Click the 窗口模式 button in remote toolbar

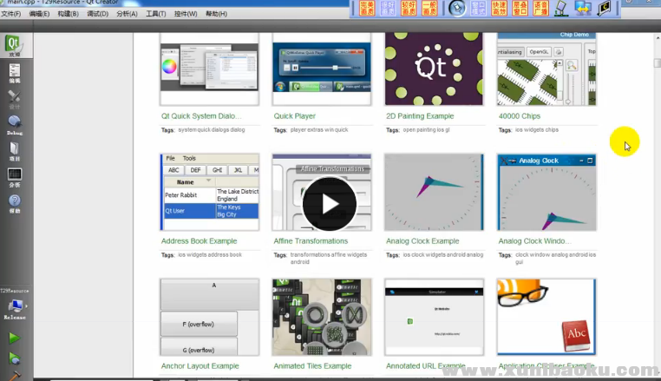pos(478,8)
